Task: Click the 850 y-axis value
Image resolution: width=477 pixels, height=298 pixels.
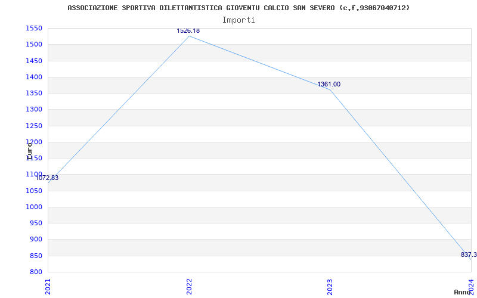Action: pyautogui.click(x=36, y=256)
